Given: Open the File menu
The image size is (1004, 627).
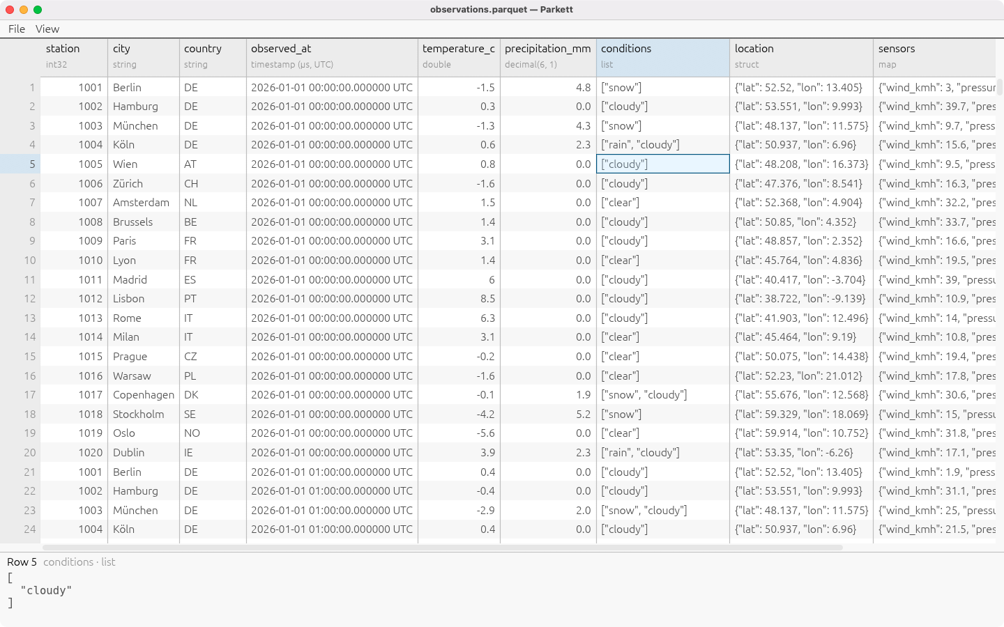Looking at the screenshot, I should click(x=17, y=29).
